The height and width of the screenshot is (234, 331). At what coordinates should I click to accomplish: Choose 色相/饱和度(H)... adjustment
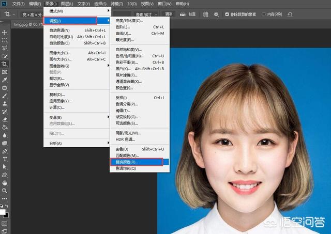140,56
